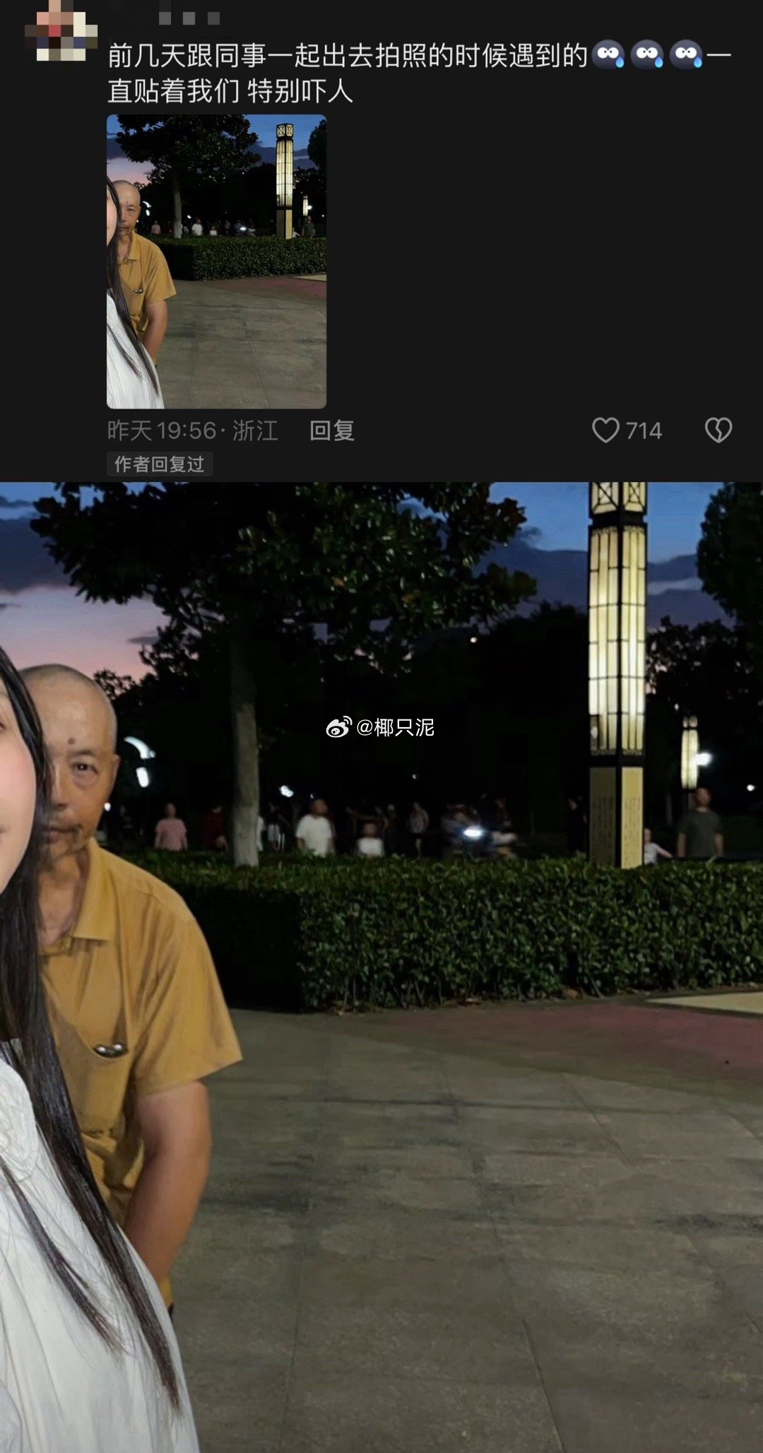The image size is (763, 1453).
Task: Tap the tall lit lamp column in large photo
Action: click(617, 671)
